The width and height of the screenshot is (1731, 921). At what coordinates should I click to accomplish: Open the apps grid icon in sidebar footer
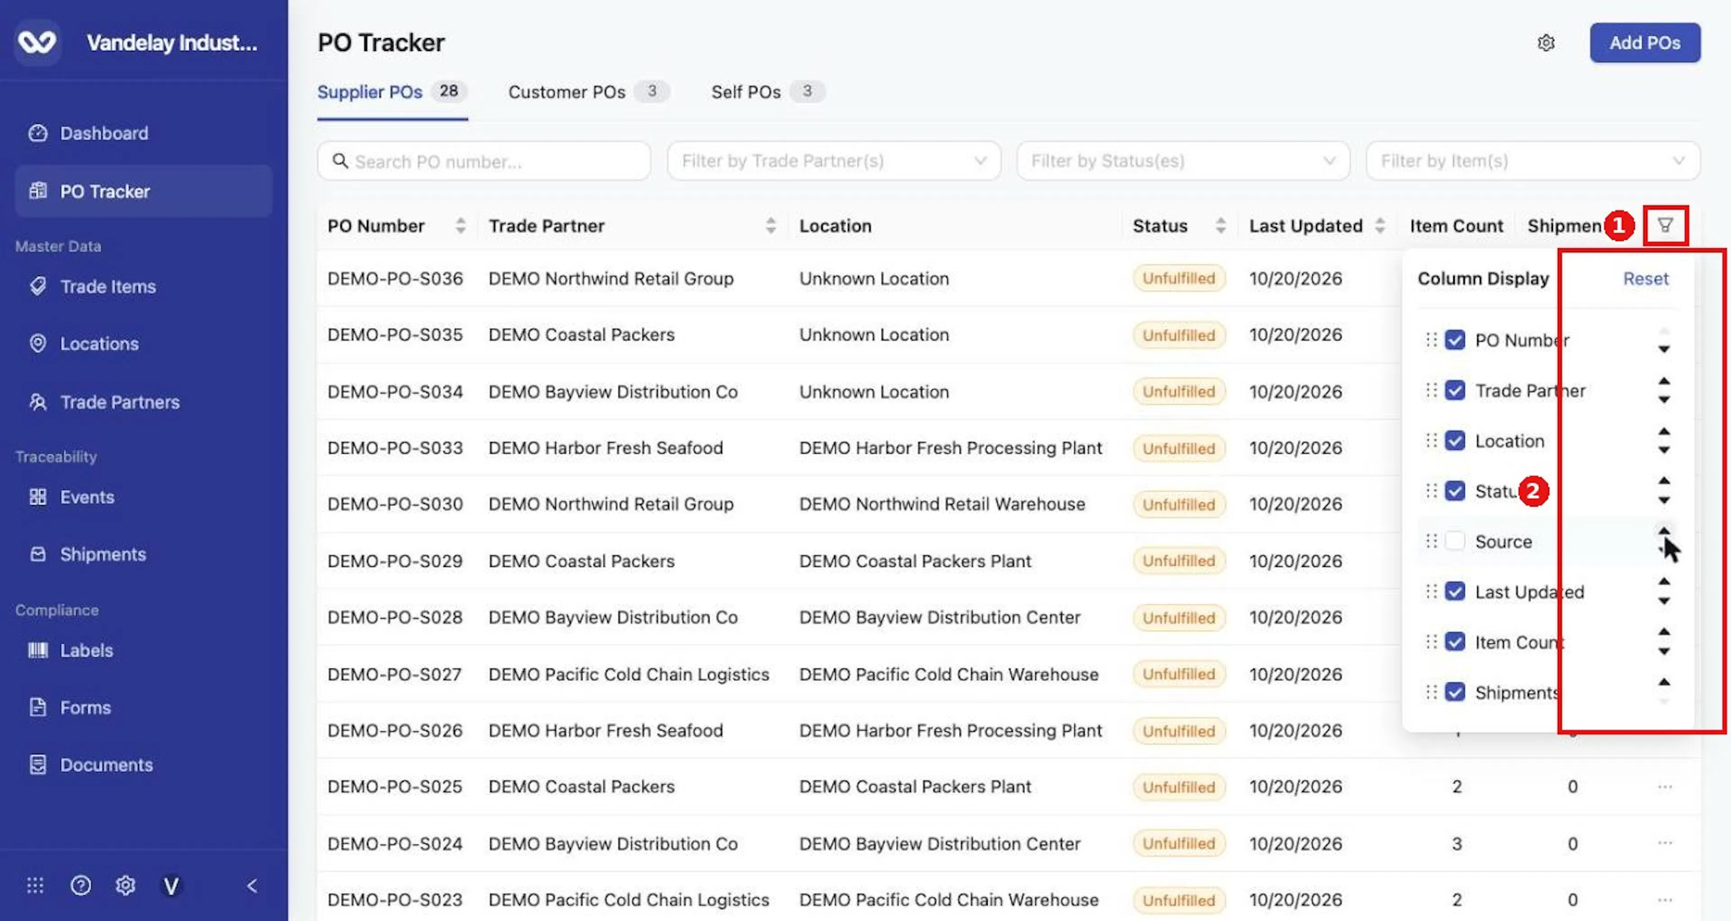click(x=35, y=885)
